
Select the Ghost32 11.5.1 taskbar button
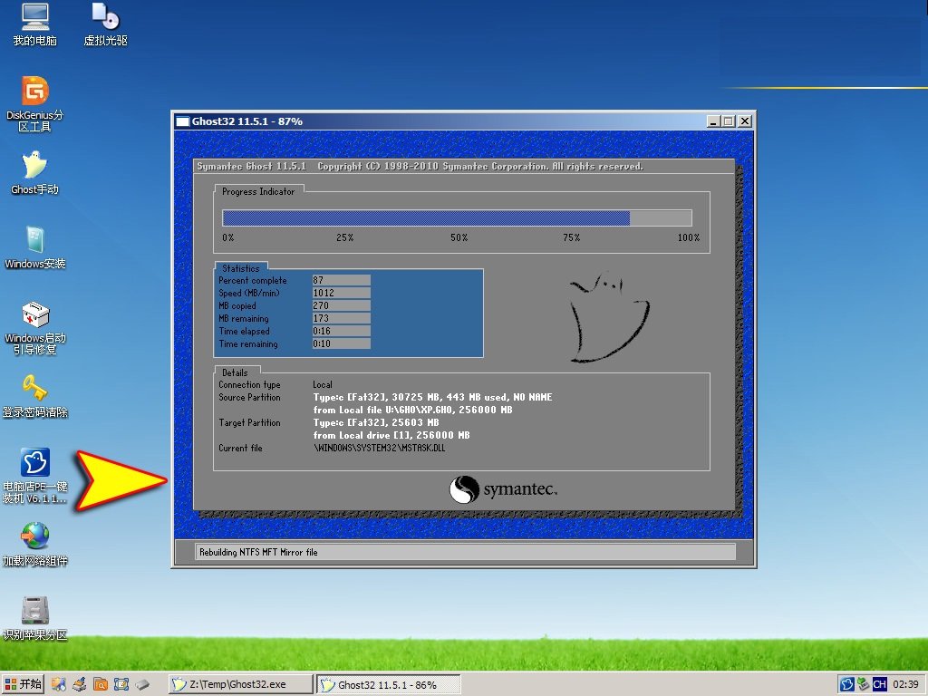[388, 684]
